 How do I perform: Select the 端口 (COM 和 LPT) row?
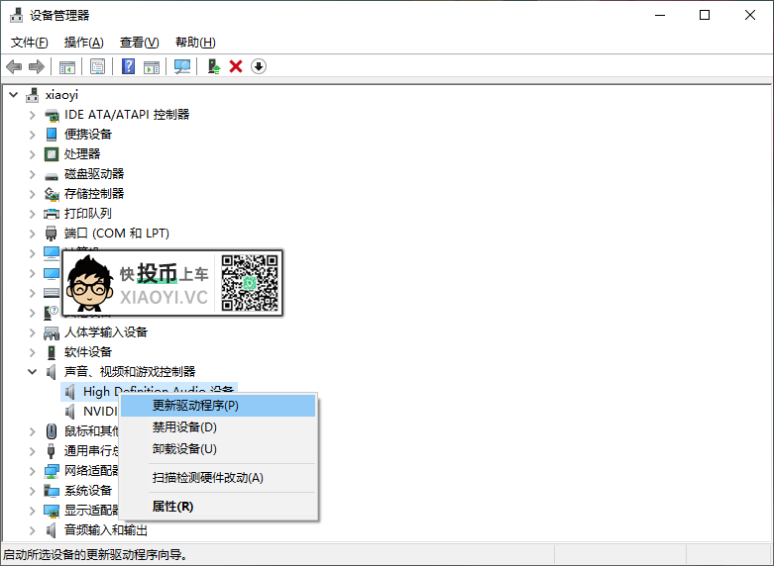[x=117, y=234]
